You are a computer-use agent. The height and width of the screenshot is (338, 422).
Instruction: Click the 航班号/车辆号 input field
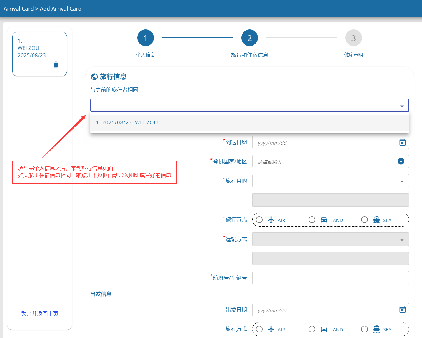330,277
